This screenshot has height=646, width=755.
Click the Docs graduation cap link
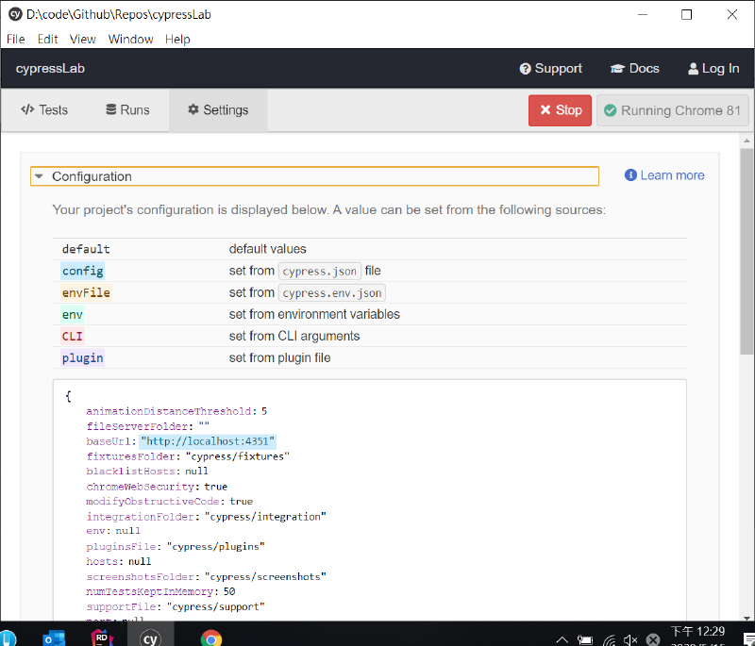[x=634, y=69]
